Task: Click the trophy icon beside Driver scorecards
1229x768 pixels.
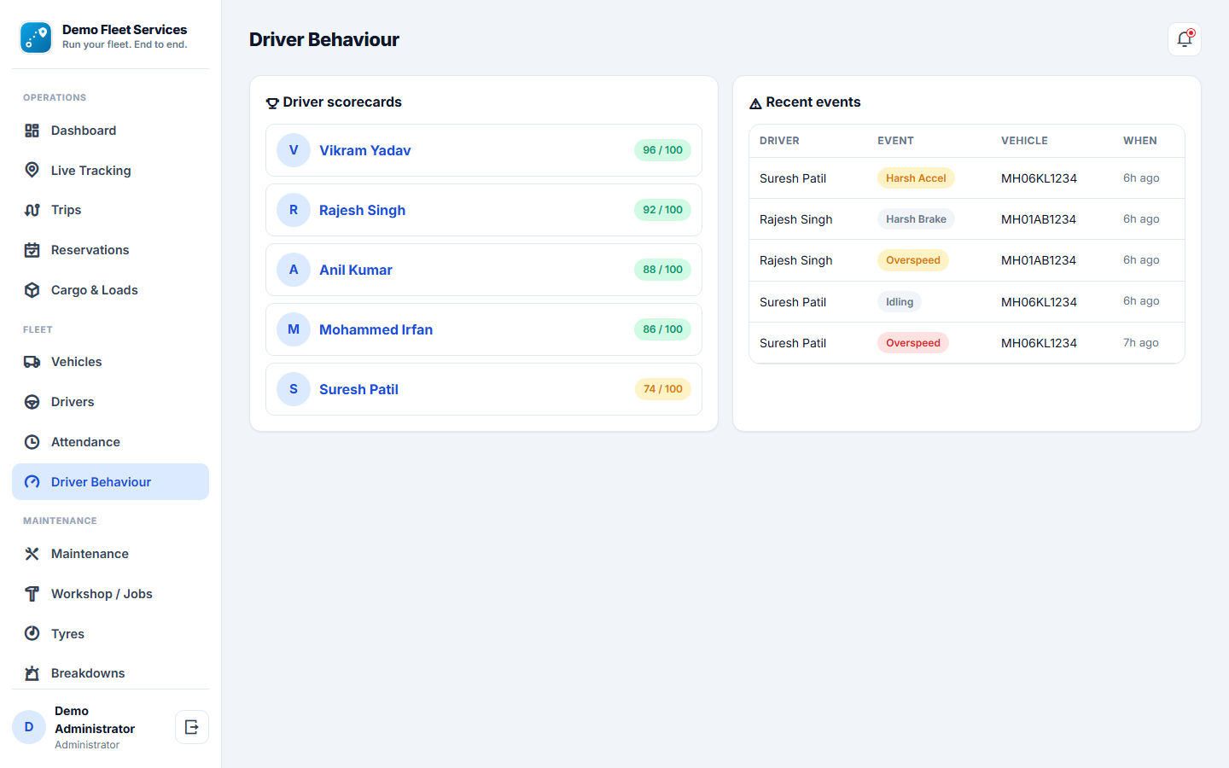Action: point(272,103)
